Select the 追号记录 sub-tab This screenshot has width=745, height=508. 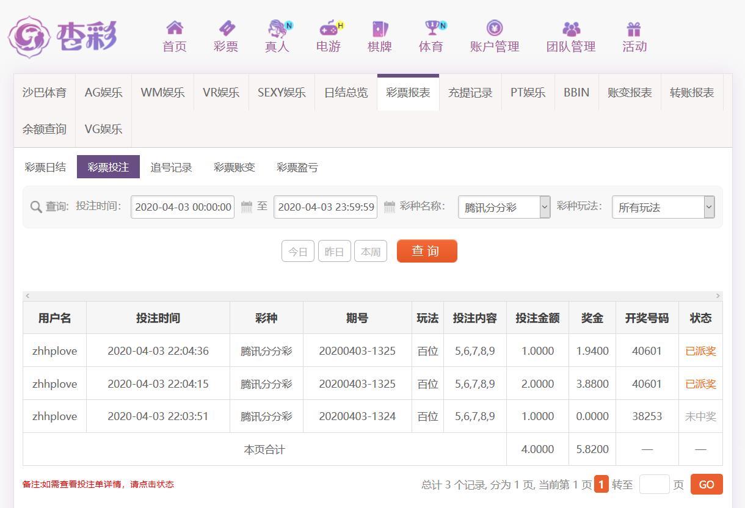click(171, 167)
